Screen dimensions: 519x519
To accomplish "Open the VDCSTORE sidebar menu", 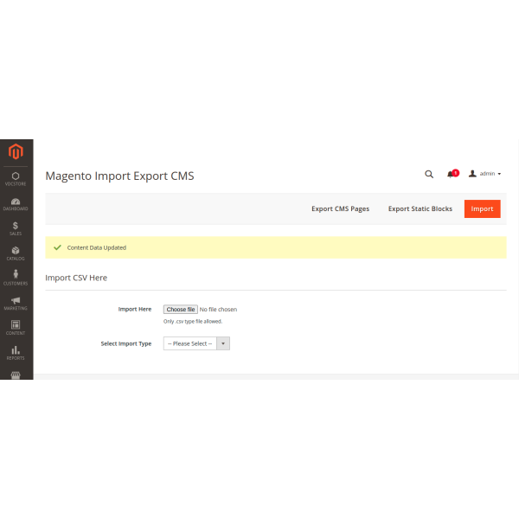I will point(16,179).
